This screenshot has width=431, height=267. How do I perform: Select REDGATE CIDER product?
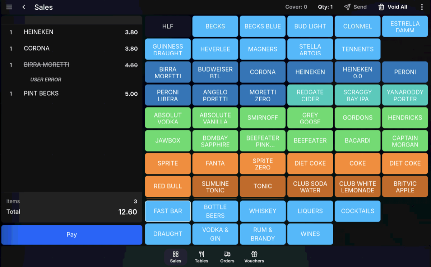(310, 95)
